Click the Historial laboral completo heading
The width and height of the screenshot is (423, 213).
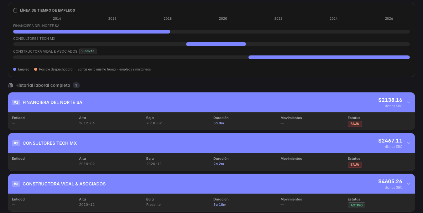[x=43, y=85]
